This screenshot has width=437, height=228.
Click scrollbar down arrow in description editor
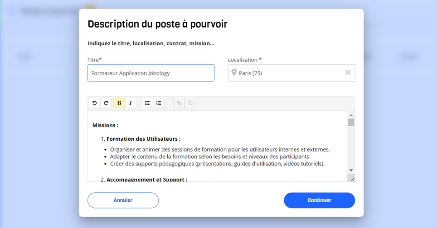pyautogui.click(x=351, y=170)
